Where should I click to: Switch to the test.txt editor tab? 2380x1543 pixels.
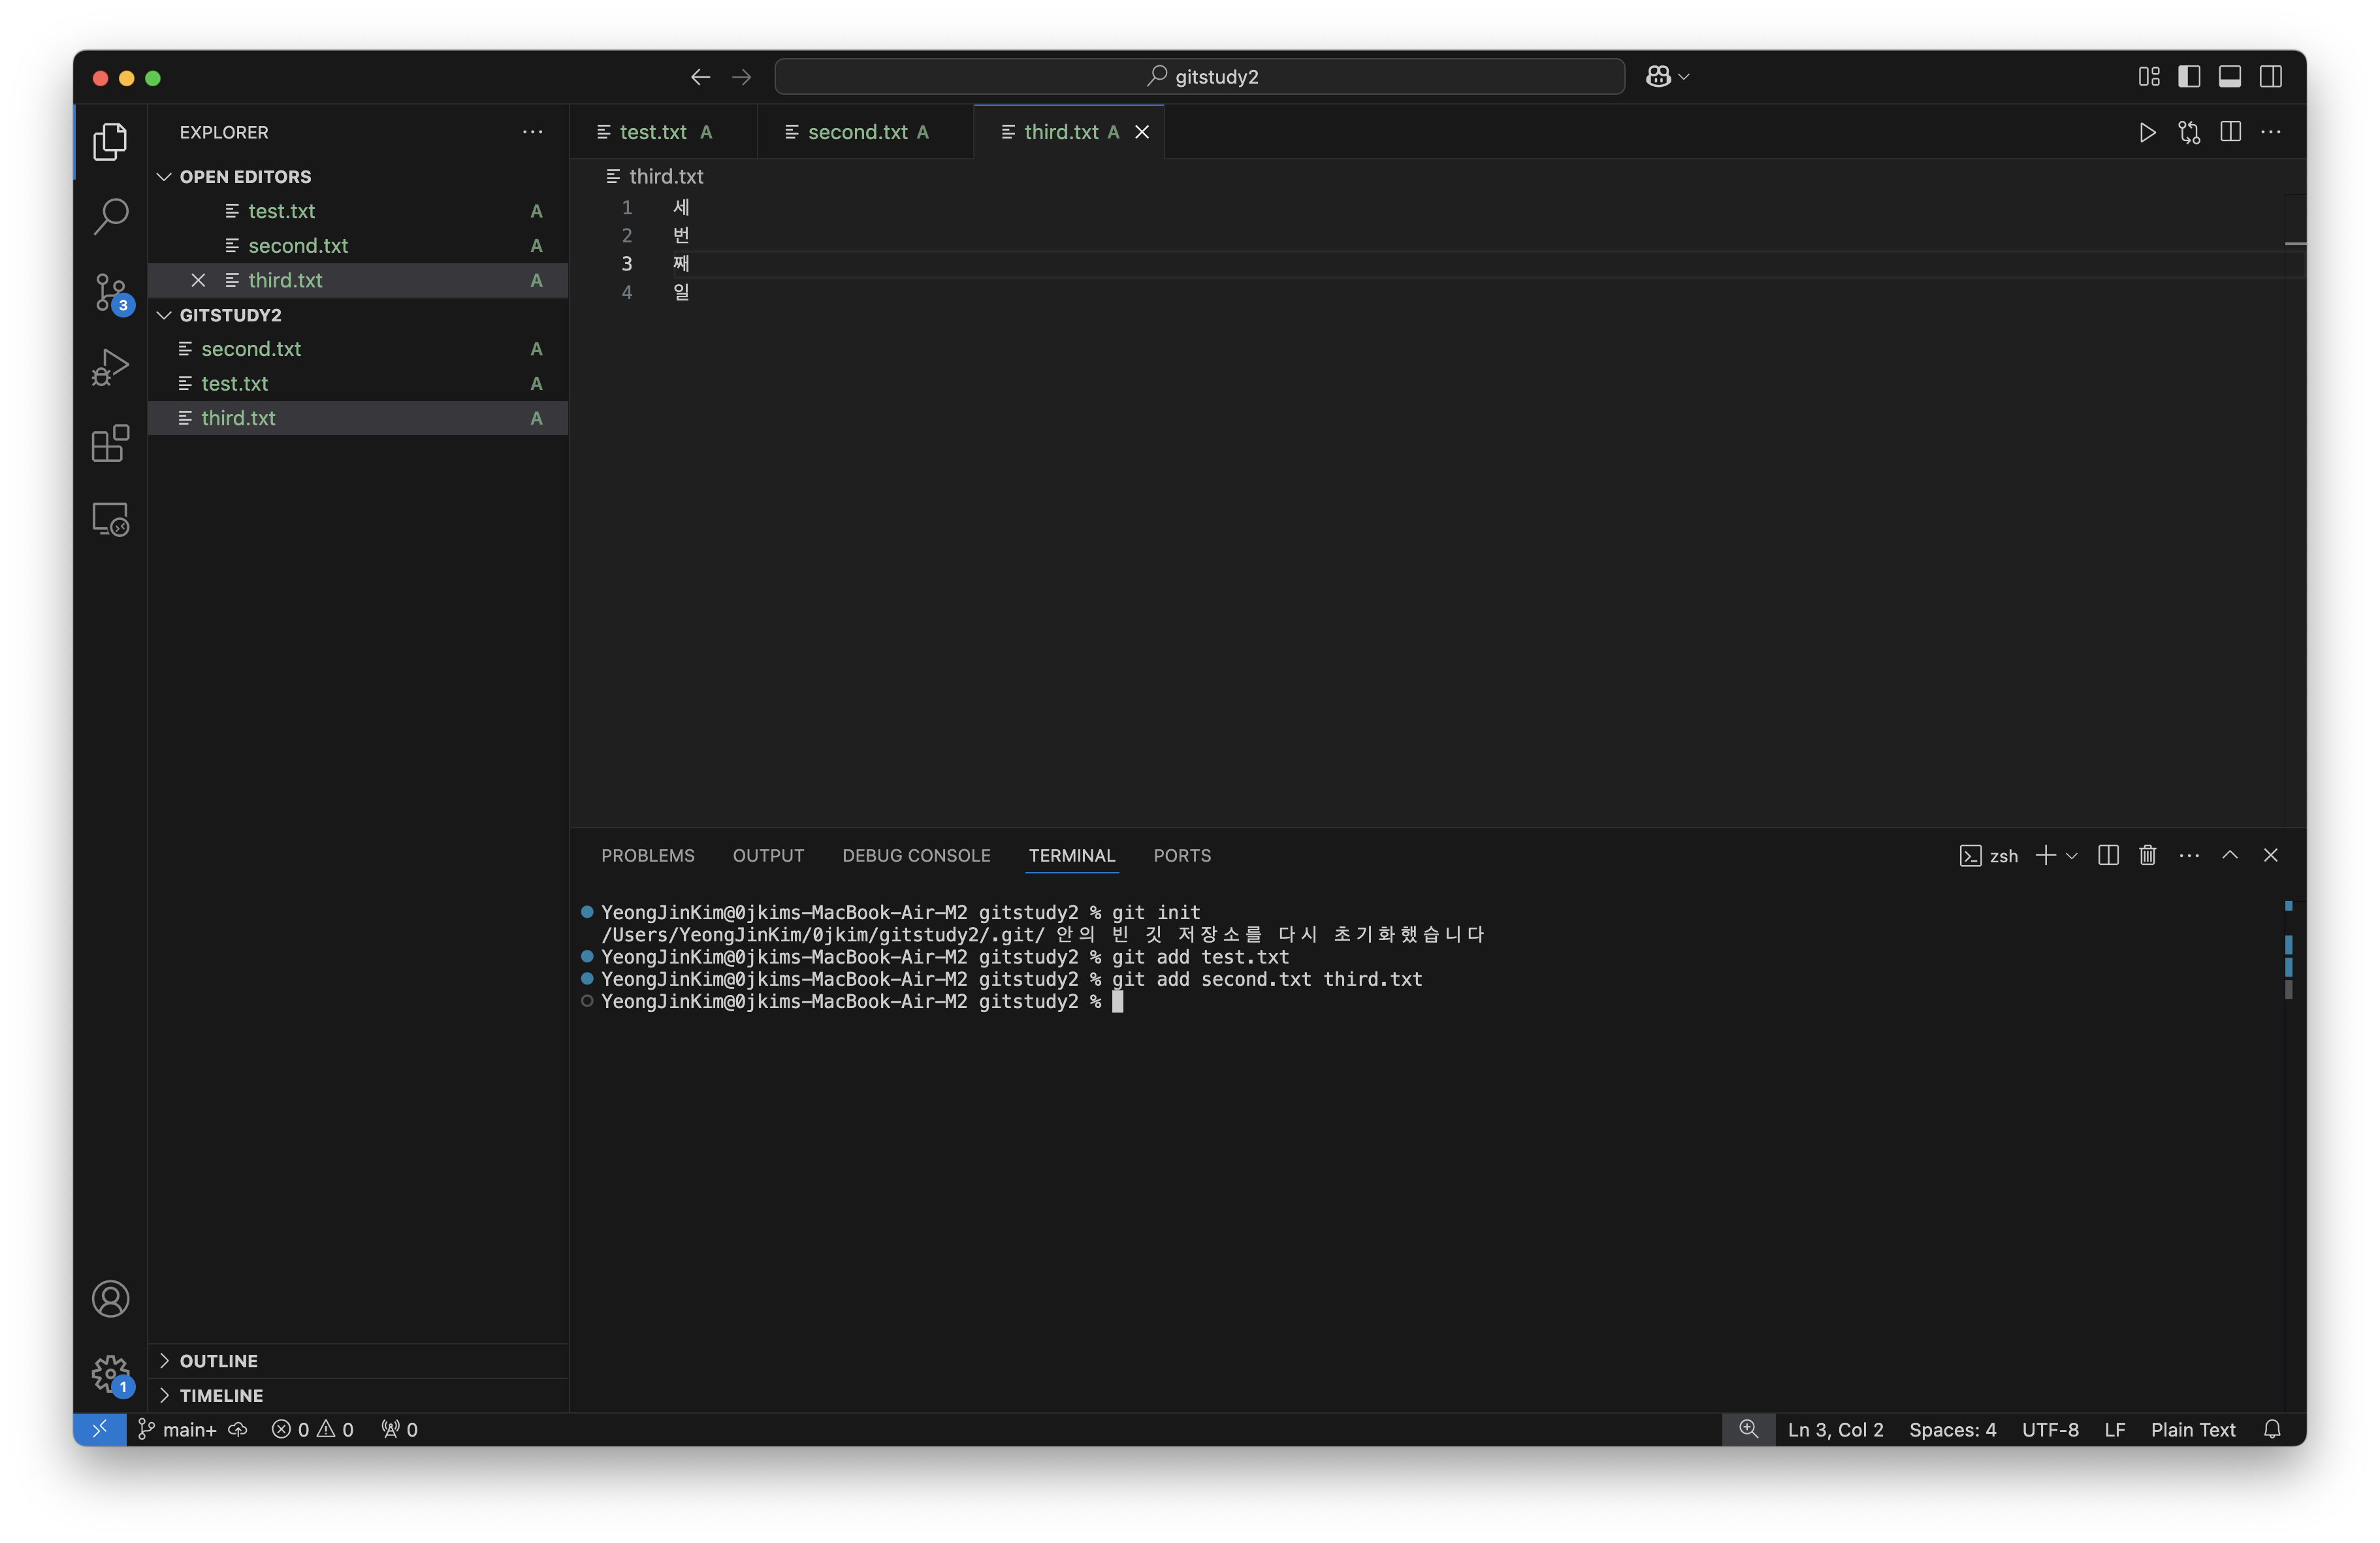[x=663, y=132]
